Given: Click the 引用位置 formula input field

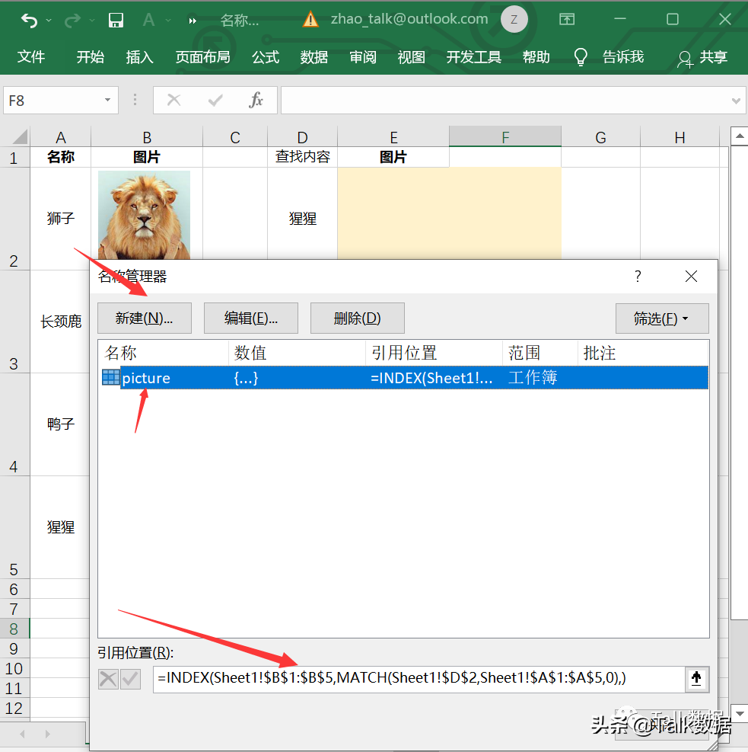Looking at the screenshot, I should (x=419, y=679).
